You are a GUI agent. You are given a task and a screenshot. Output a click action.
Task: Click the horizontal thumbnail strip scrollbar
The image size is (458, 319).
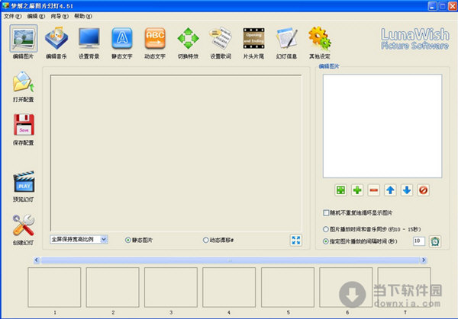click(x=229, y=260)
